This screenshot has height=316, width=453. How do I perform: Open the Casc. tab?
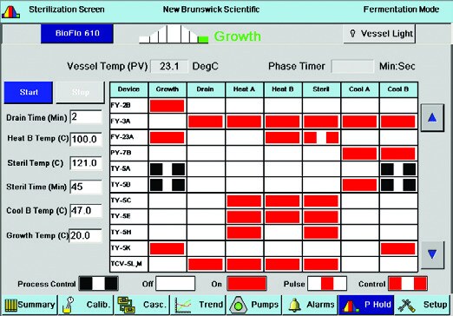point(142,305)
